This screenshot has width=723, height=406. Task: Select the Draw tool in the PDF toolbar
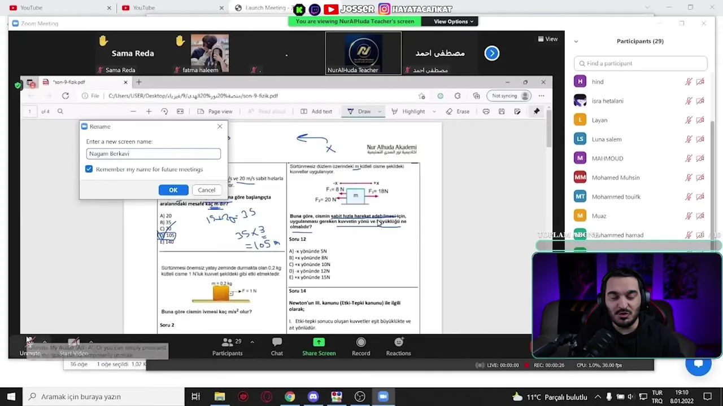359,112
